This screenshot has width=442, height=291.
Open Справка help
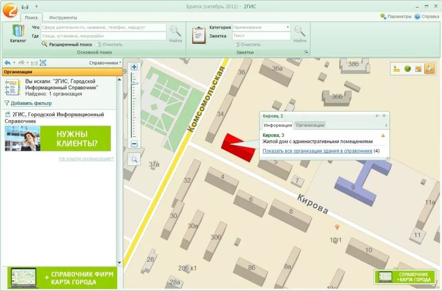click(x=427, y=17)
